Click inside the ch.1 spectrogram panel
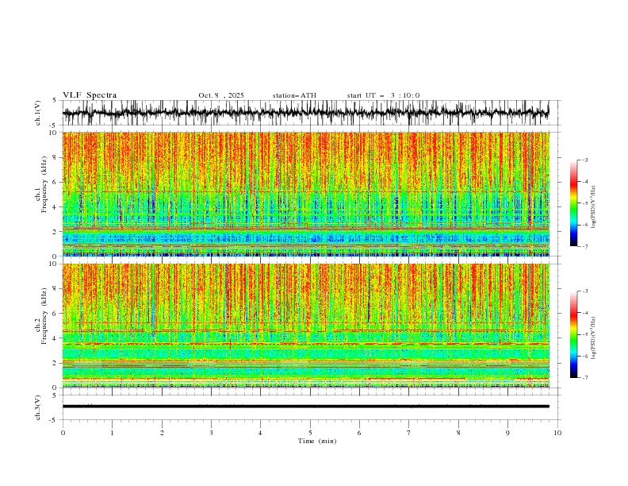Screen dimensions: 628x486 305,194
